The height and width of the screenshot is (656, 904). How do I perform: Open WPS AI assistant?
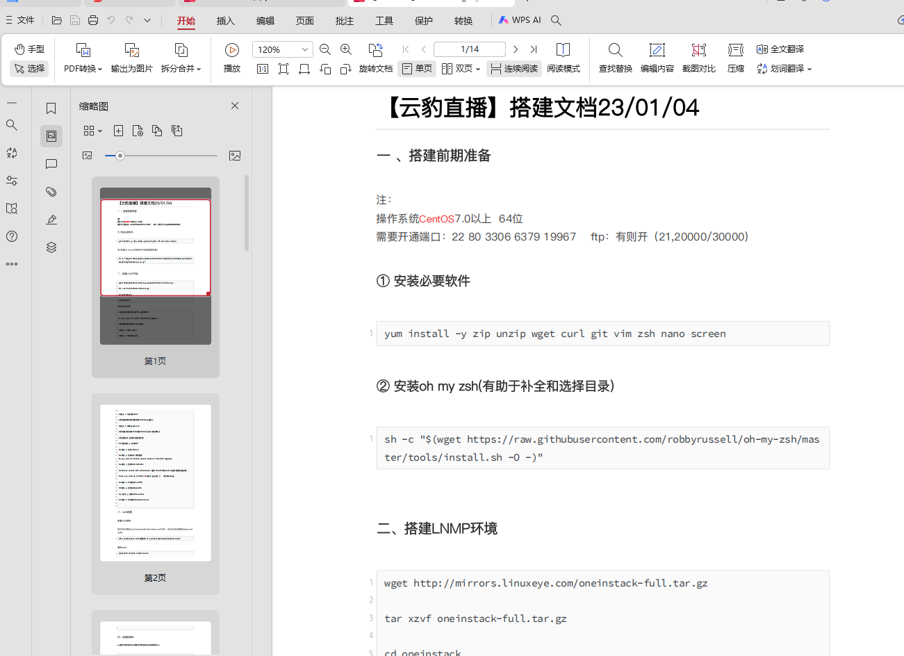coord(520,20)
